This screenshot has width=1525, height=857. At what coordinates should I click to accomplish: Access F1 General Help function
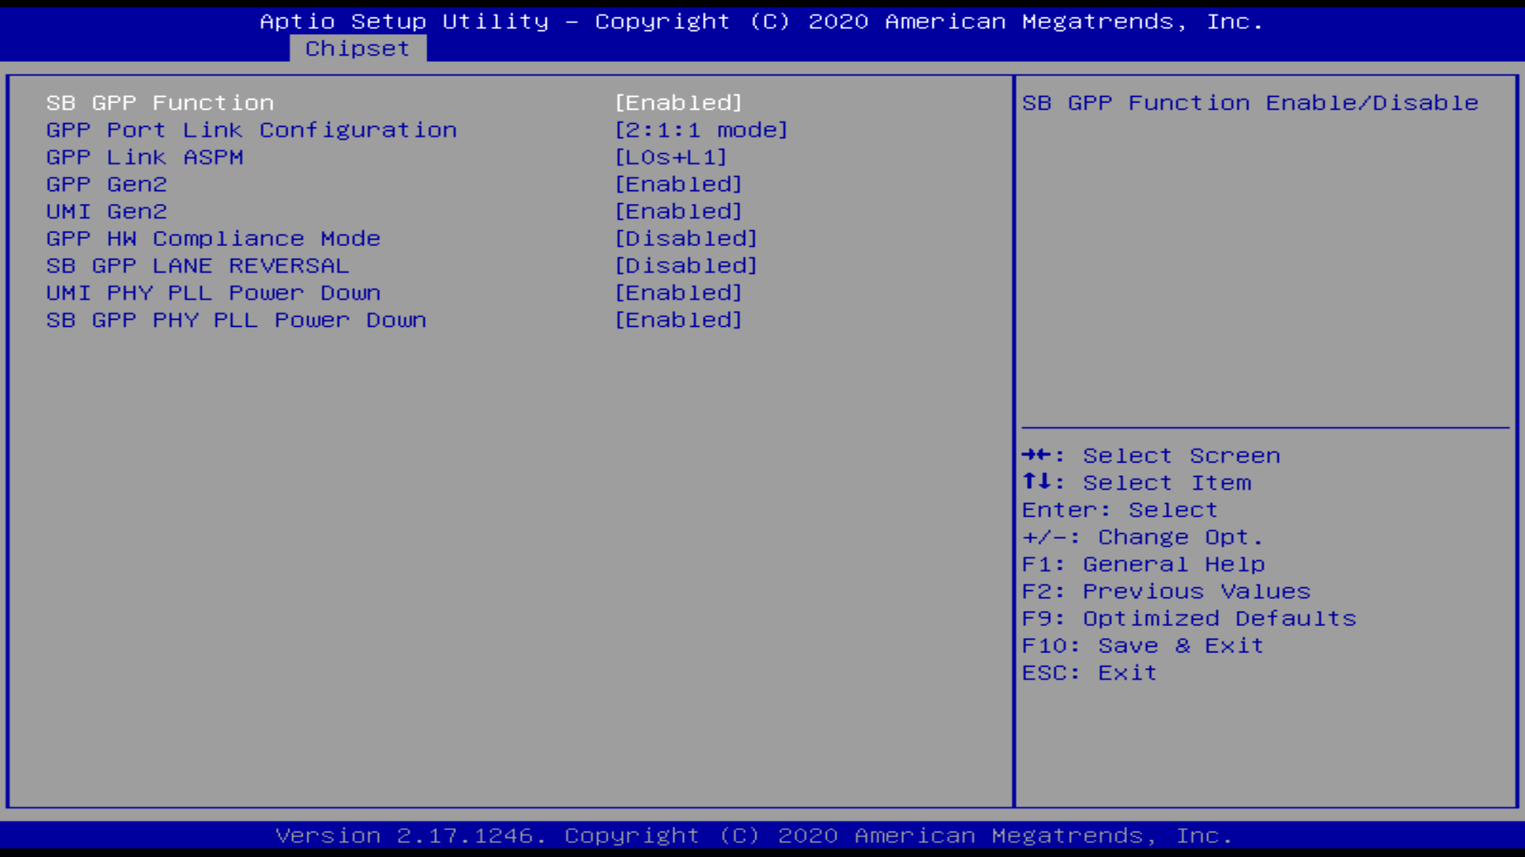click(1143, 564)
